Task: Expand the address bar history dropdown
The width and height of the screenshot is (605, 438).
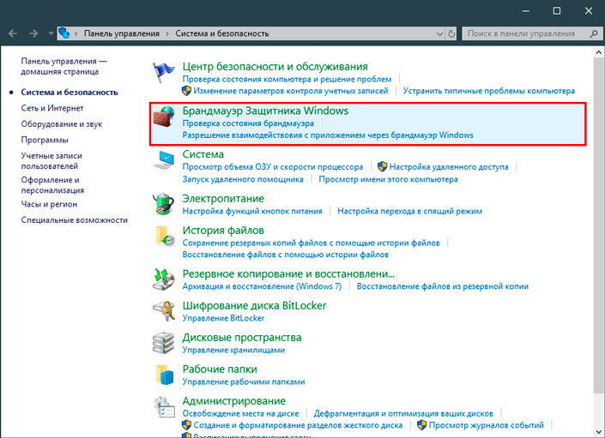Action: (x=439, y=34)
